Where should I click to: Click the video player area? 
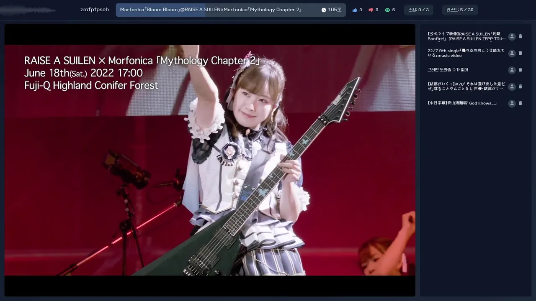pyautogui.click(x=210, y=160)
